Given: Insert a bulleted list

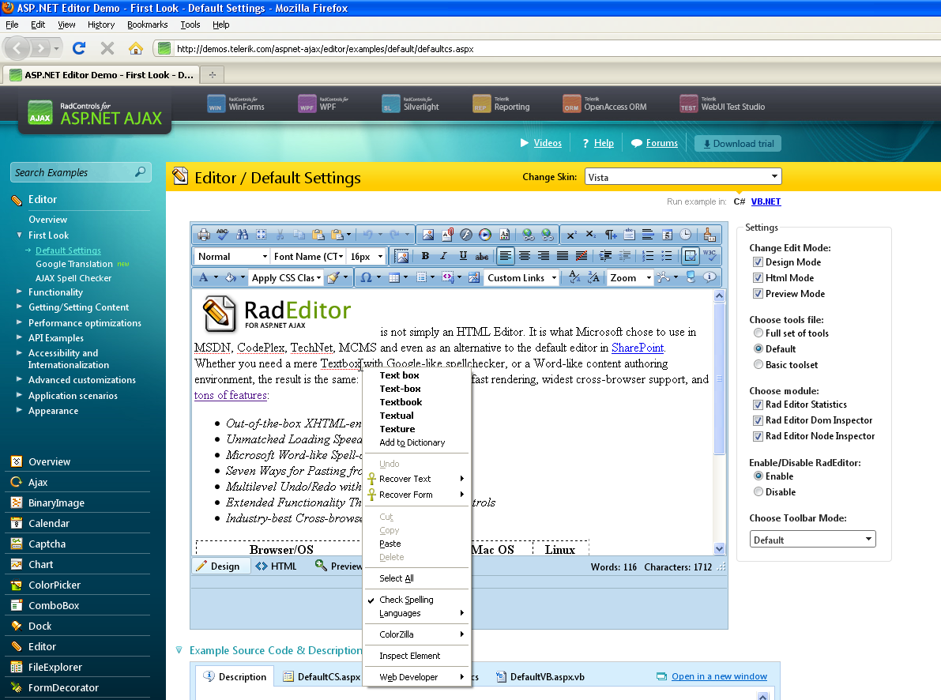Looking at the screenshot, I should (667, 256).
